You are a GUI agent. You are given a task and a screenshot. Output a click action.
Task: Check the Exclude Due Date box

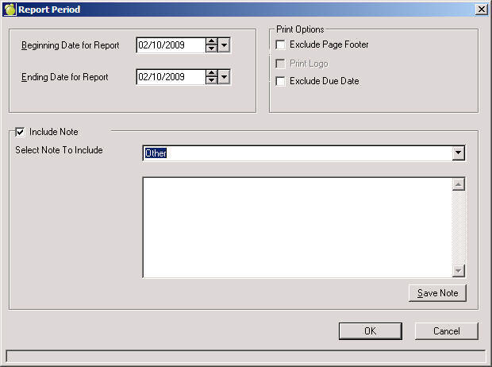coord(280,81)
